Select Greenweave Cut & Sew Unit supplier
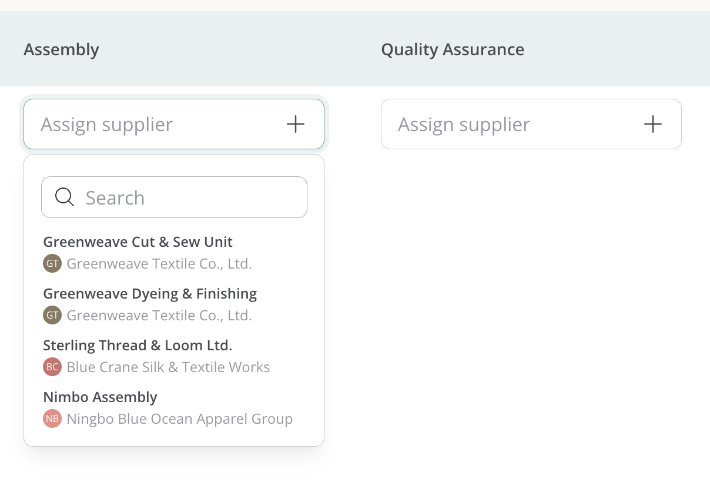Image resolution: width=710 pixels, height=489 pixels. pos(174,253)
